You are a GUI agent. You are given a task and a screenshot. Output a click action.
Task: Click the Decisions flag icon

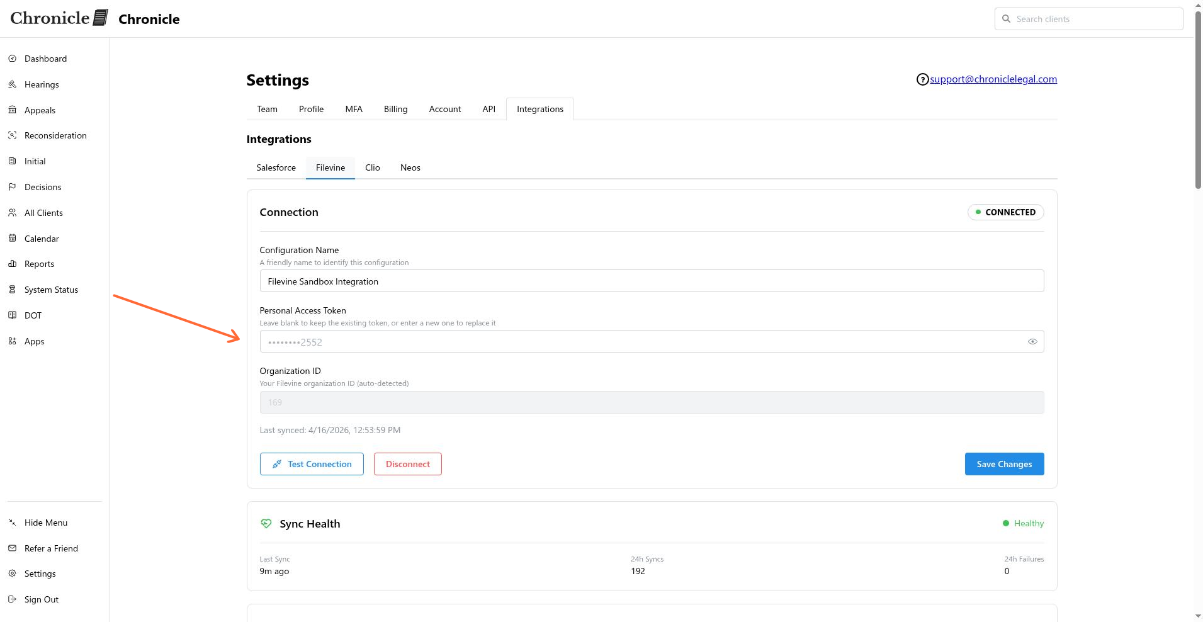click(12, 187)
